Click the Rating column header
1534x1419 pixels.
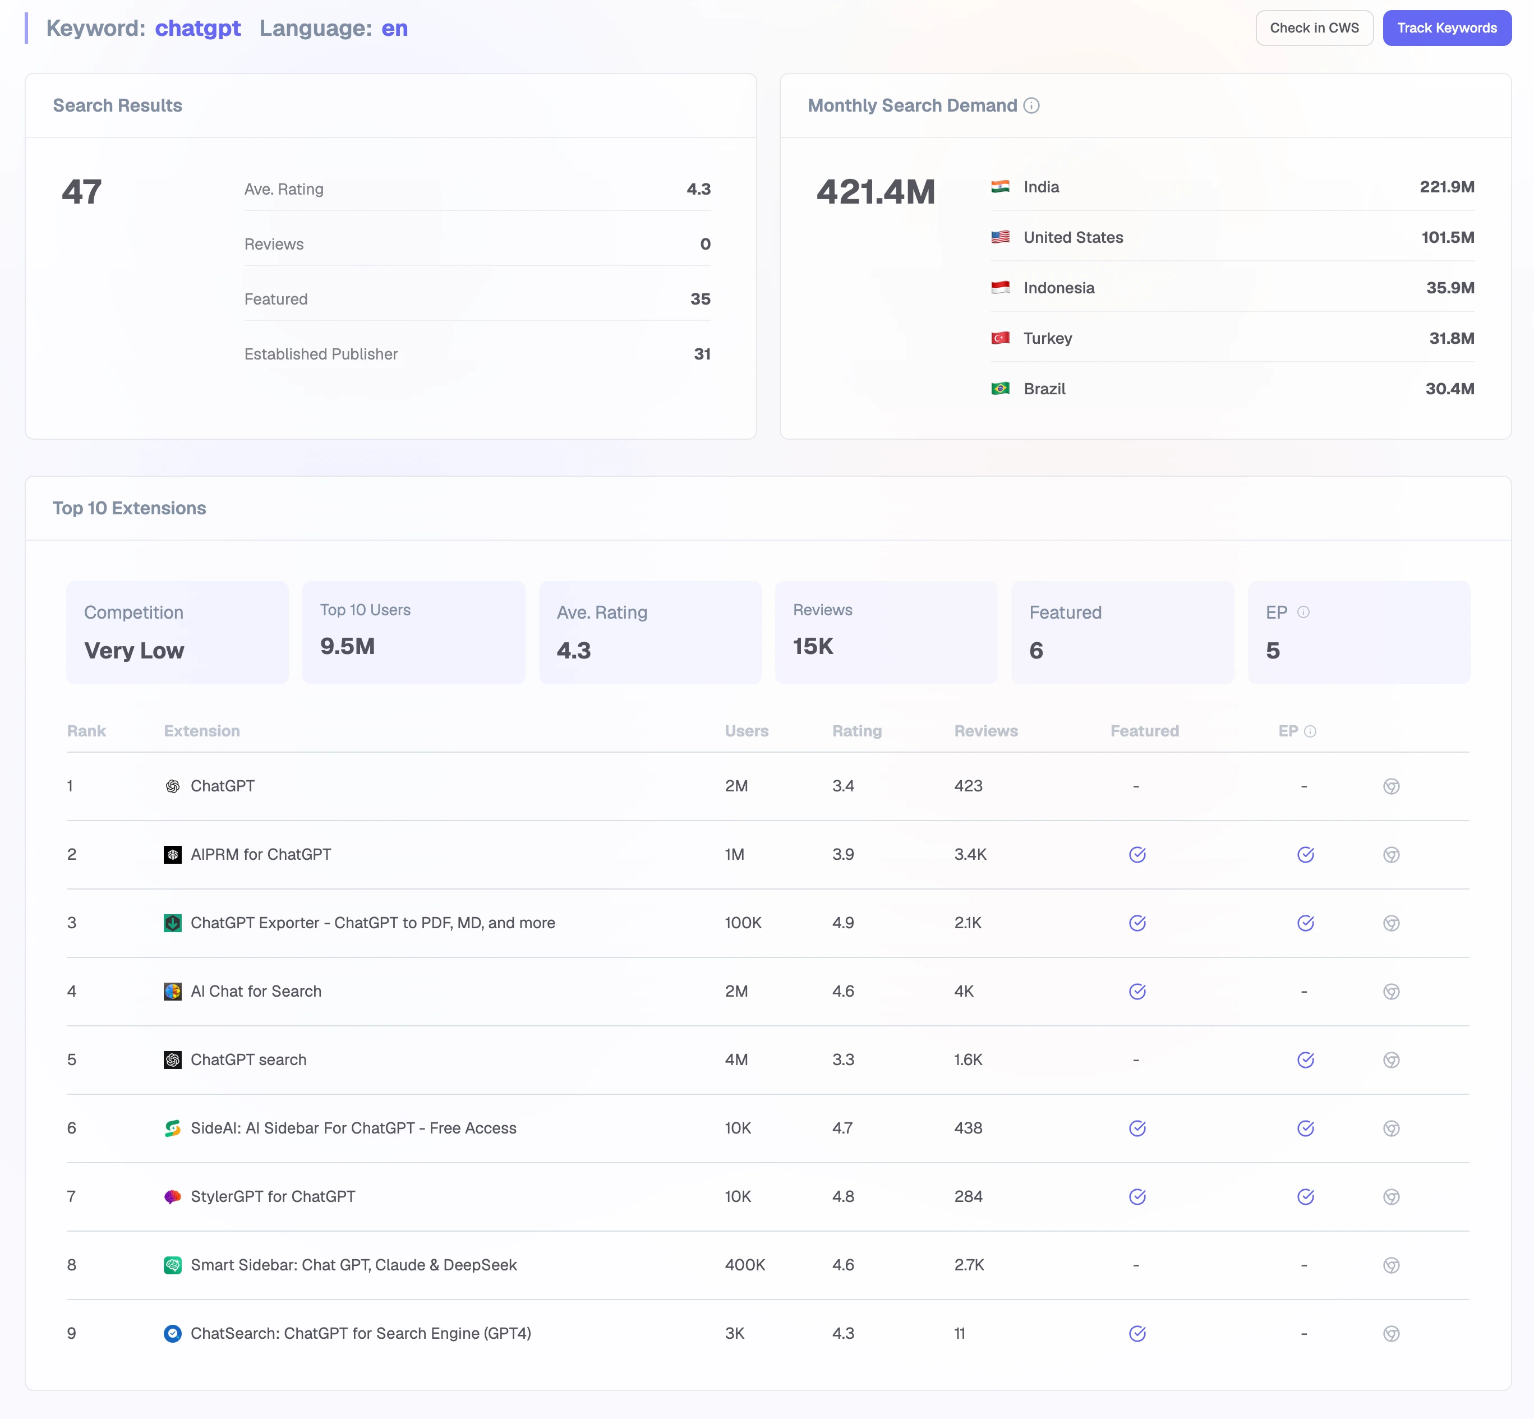click(857, 731)
